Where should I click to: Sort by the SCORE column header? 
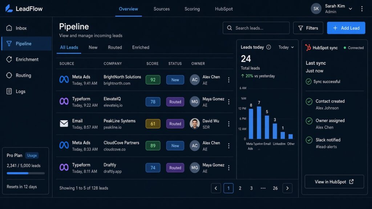pyautogui.click(x=152, y=63)
